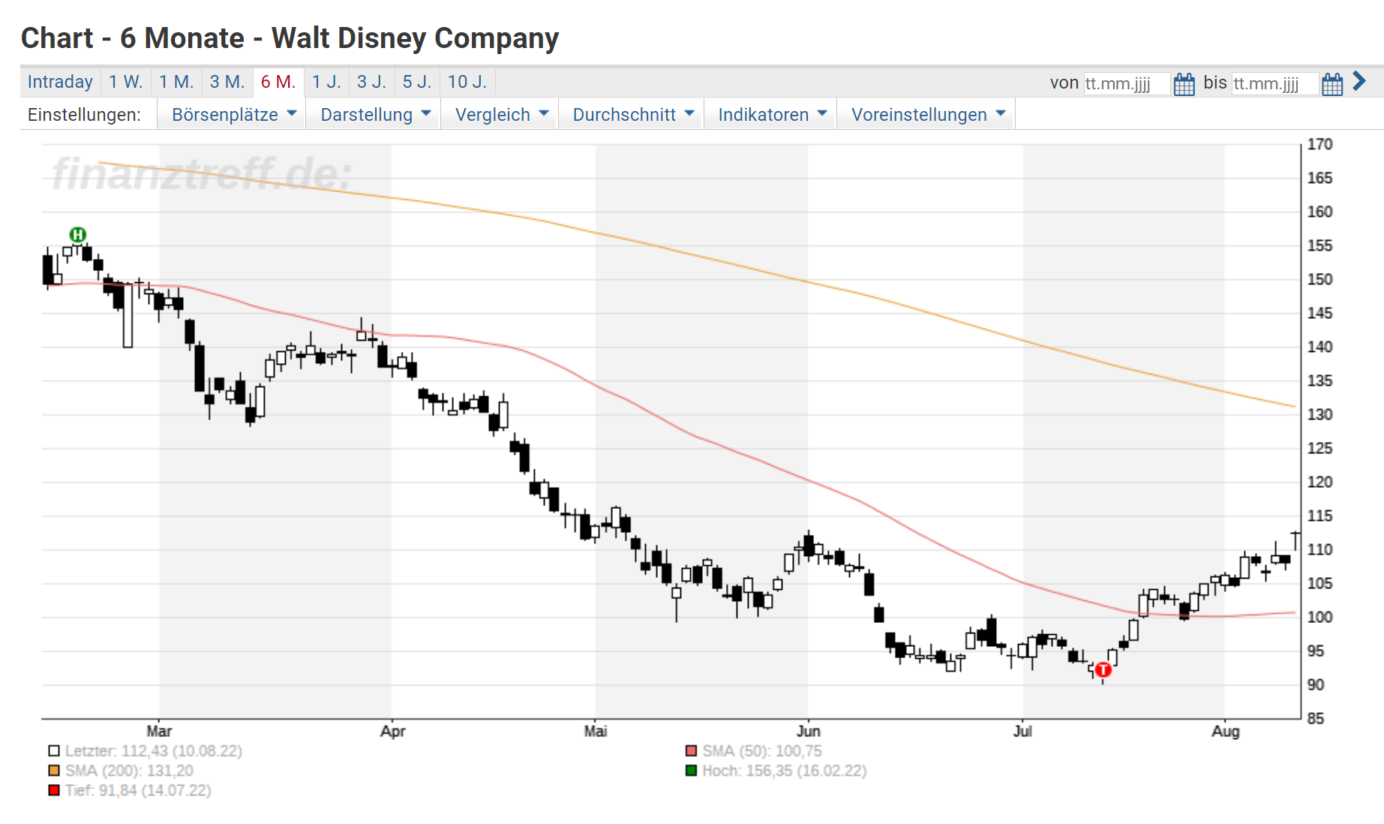Expand the Darstellung dropdown
The image size is (1384, 824).
375,115
